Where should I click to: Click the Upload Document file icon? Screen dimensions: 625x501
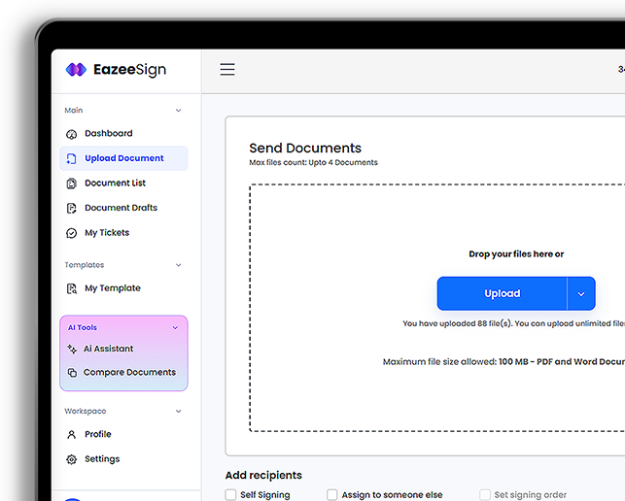(x=71, y=158)
